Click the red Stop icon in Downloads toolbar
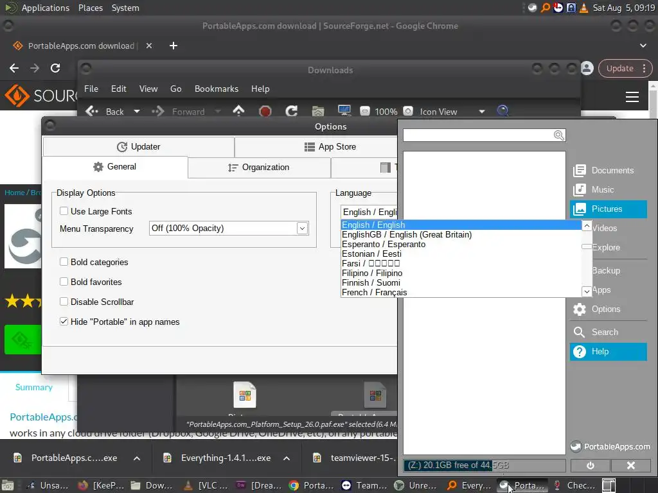 tap(265, 111)
